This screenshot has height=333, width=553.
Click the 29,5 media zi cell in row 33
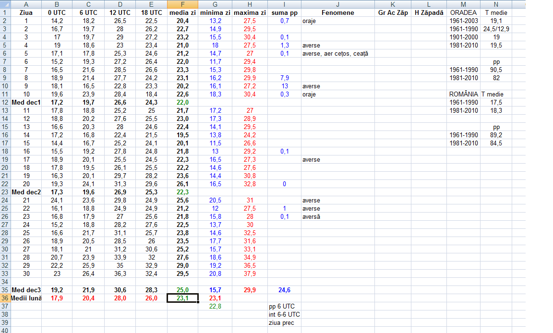[x=182, y=274]
